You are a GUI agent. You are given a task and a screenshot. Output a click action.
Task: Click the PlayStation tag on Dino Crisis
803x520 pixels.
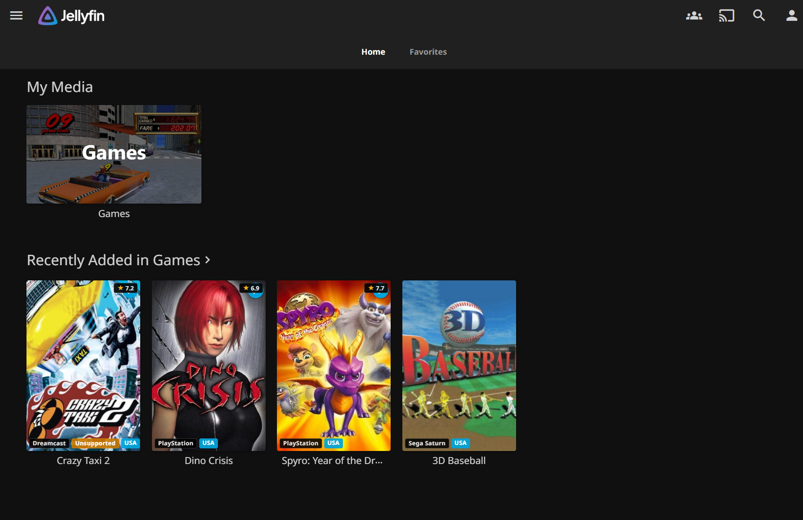pos(175,443)
